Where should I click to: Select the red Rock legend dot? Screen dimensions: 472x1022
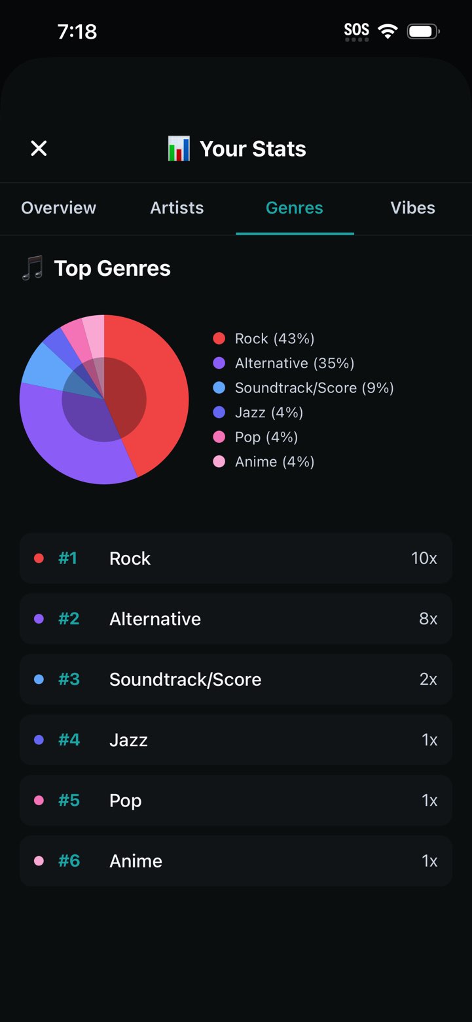tap(219, 339)
